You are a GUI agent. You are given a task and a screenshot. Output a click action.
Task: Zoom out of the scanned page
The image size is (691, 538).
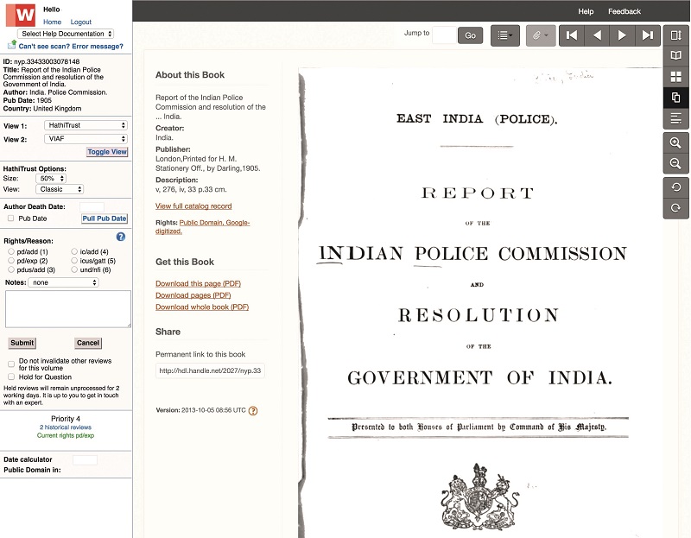[x=676, y=164]
